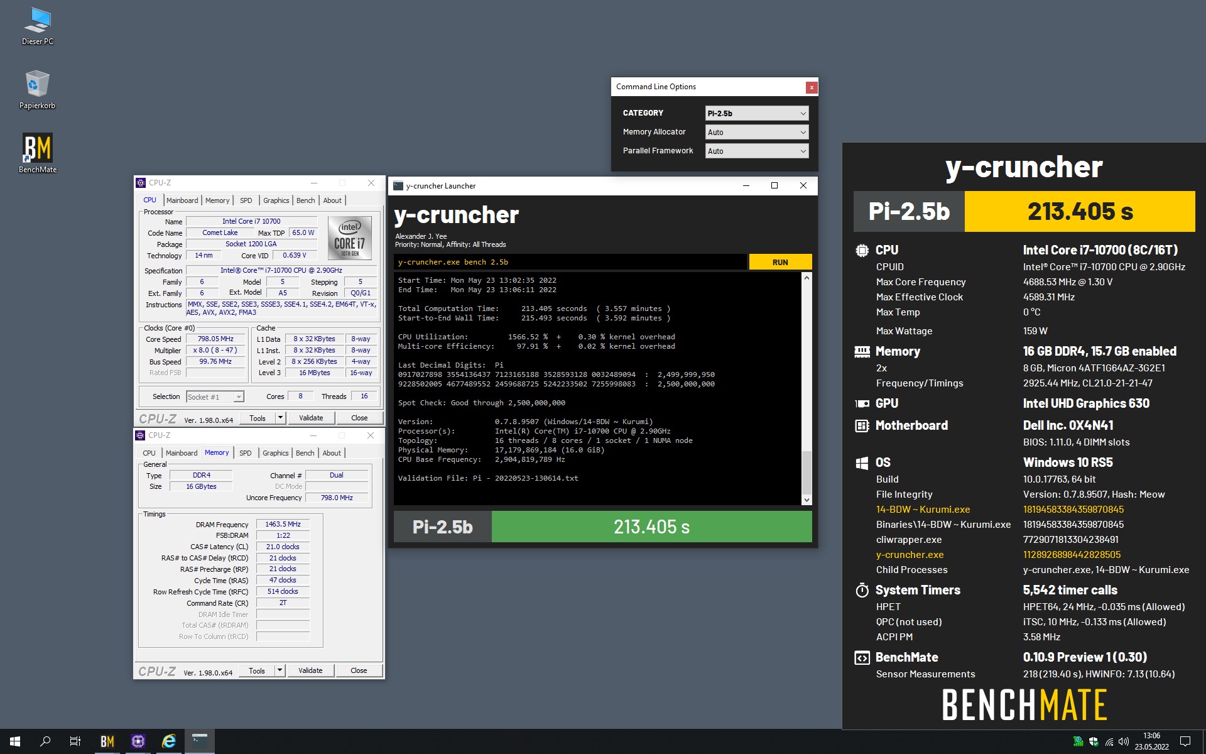This screenshot has width=1206, height=754.
Task: Click the y-cruncher output scrollbar down arrow
Action: point(807,500)
